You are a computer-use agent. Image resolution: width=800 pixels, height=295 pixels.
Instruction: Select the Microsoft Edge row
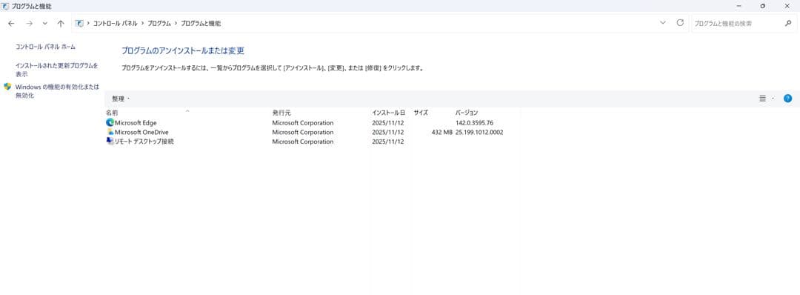[x=313, y=122]
